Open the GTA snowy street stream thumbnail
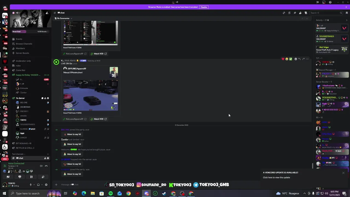The width and height of the screenshot is (350, 197). [91, 95]
